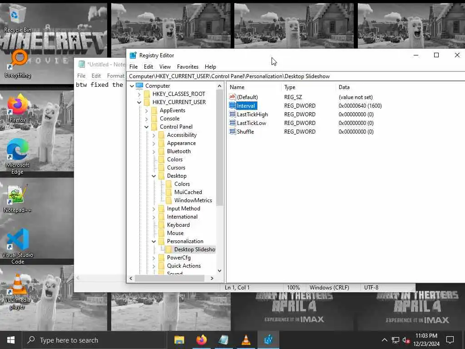Open the Favorites menu
This screenshot has height=349, width=465.
pos(188,66)
